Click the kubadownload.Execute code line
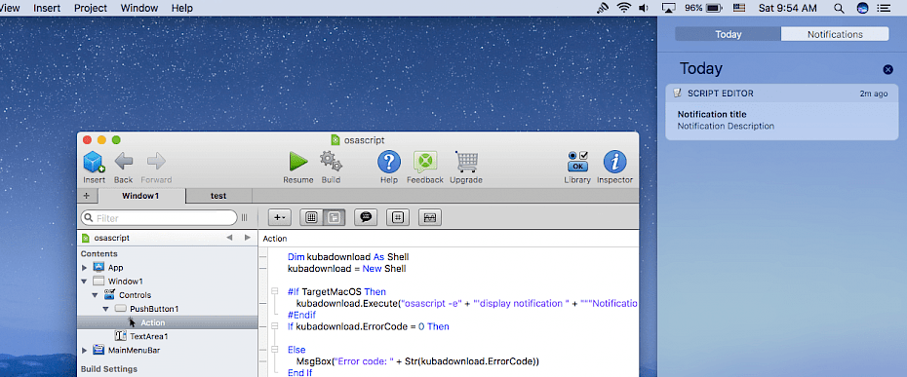Image resolution: width=907 pixels, height=377 pixels. 467,304
